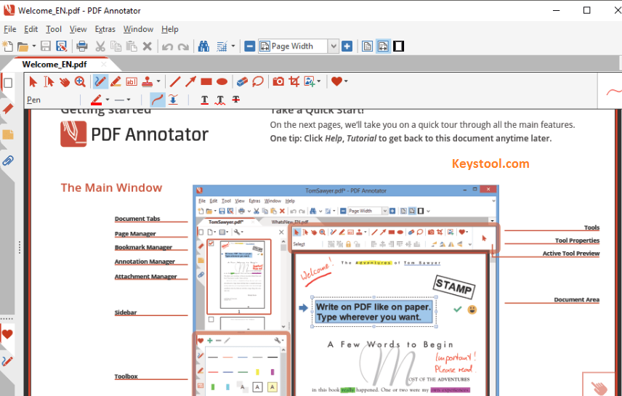Choose the Marker highlighter tool
The height and width of the screenshot is (396, 622).
(x=116, y=82)
